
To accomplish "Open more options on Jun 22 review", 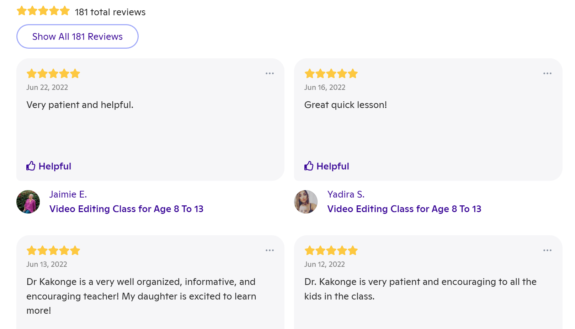I will pyautogui.click(x=270, y=74).
